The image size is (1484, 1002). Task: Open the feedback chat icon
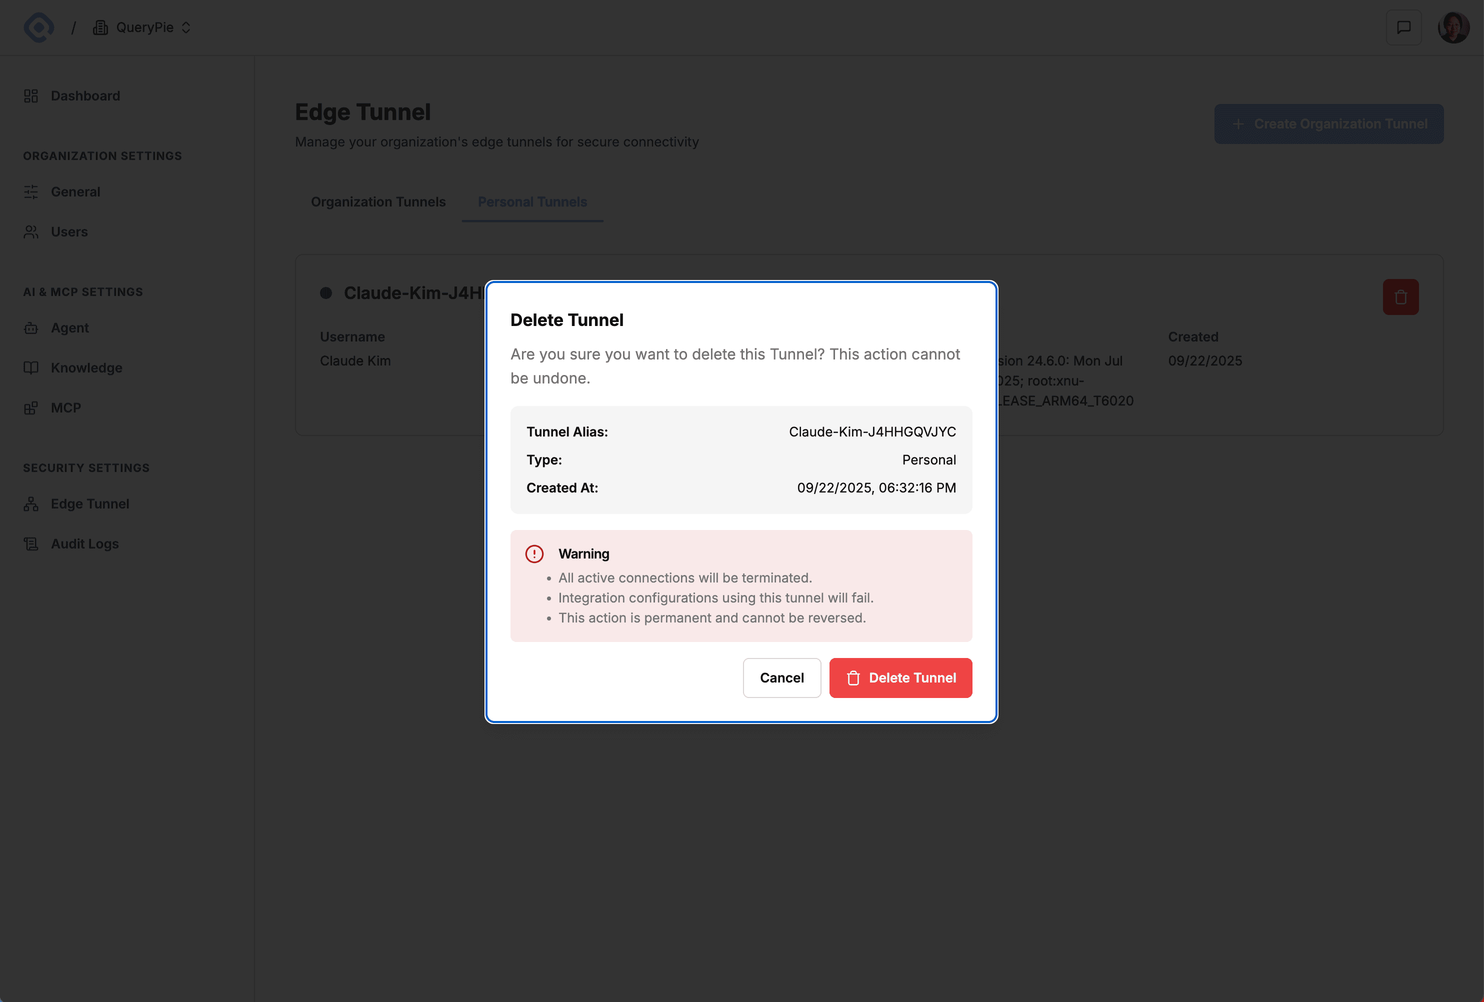(1403, 27)
